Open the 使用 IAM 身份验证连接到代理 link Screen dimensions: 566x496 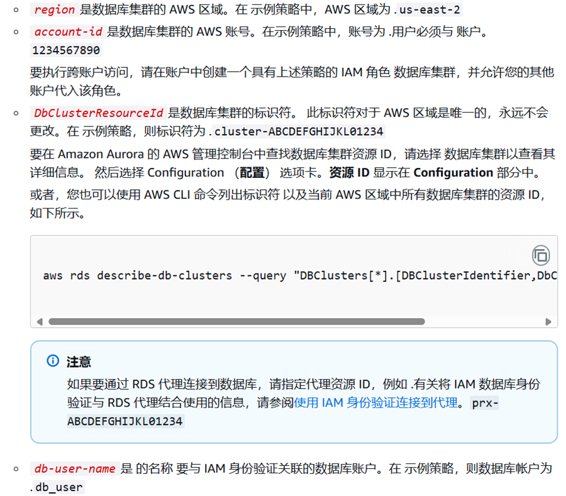tap(376, 402)
